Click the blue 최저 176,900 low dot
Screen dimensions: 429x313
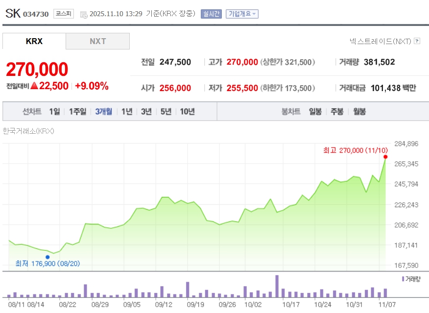48,257
